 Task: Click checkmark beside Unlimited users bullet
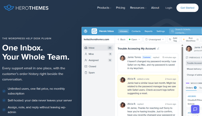[x=4, y=91]
